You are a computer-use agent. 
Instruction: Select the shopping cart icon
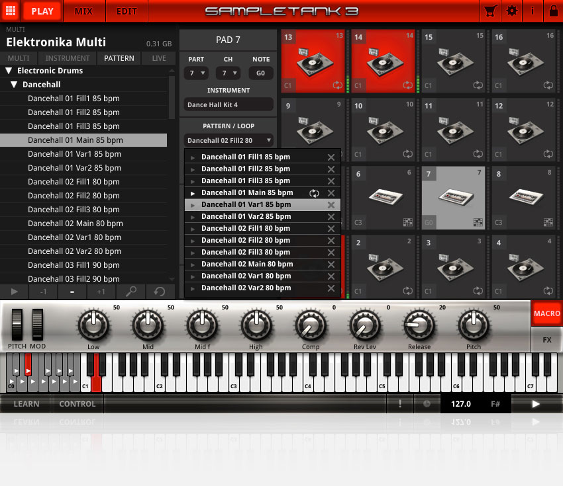pos(491,11)
